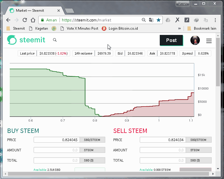The image size is (224, 179).
Task: Click the SELL STEEM heading
Action: coord(130,131)
